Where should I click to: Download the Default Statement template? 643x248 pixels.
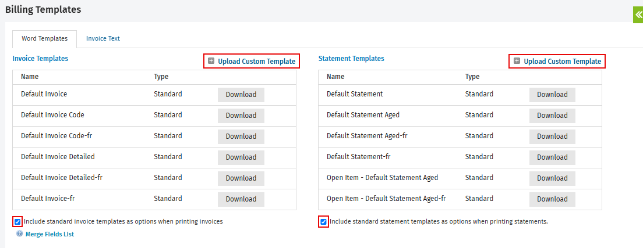[552, 95]
